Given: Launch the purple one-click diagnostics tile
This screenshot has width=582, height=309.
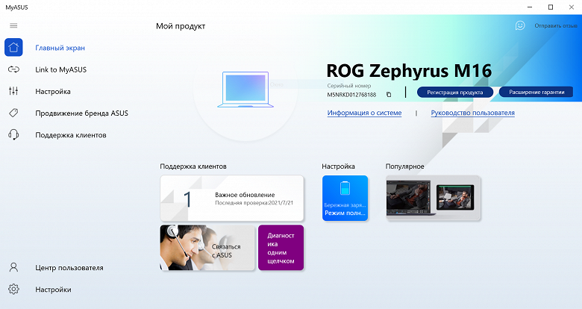Looking at the screenshot, I should (281, 248).
